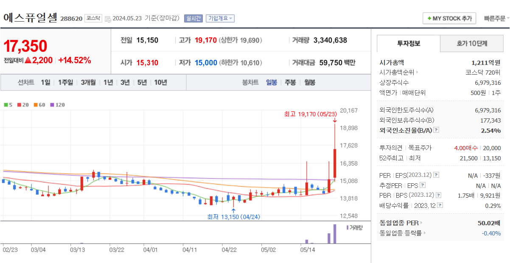
Task: Click the MY STOCK 추가 button
Action: pyautogui.click(x=449, y=19)
